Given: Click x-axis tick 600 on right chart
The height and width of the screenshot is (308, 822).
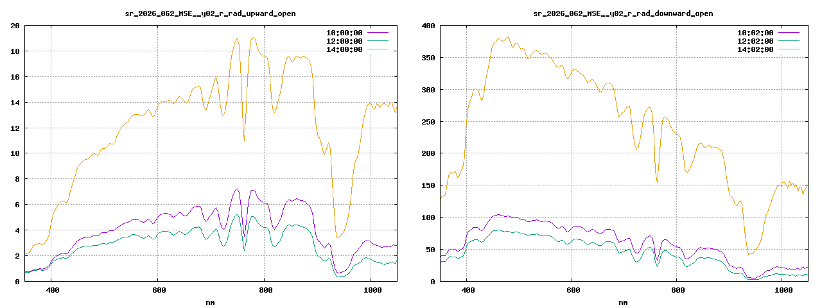Looking at the screenshot, I should 572,290.
